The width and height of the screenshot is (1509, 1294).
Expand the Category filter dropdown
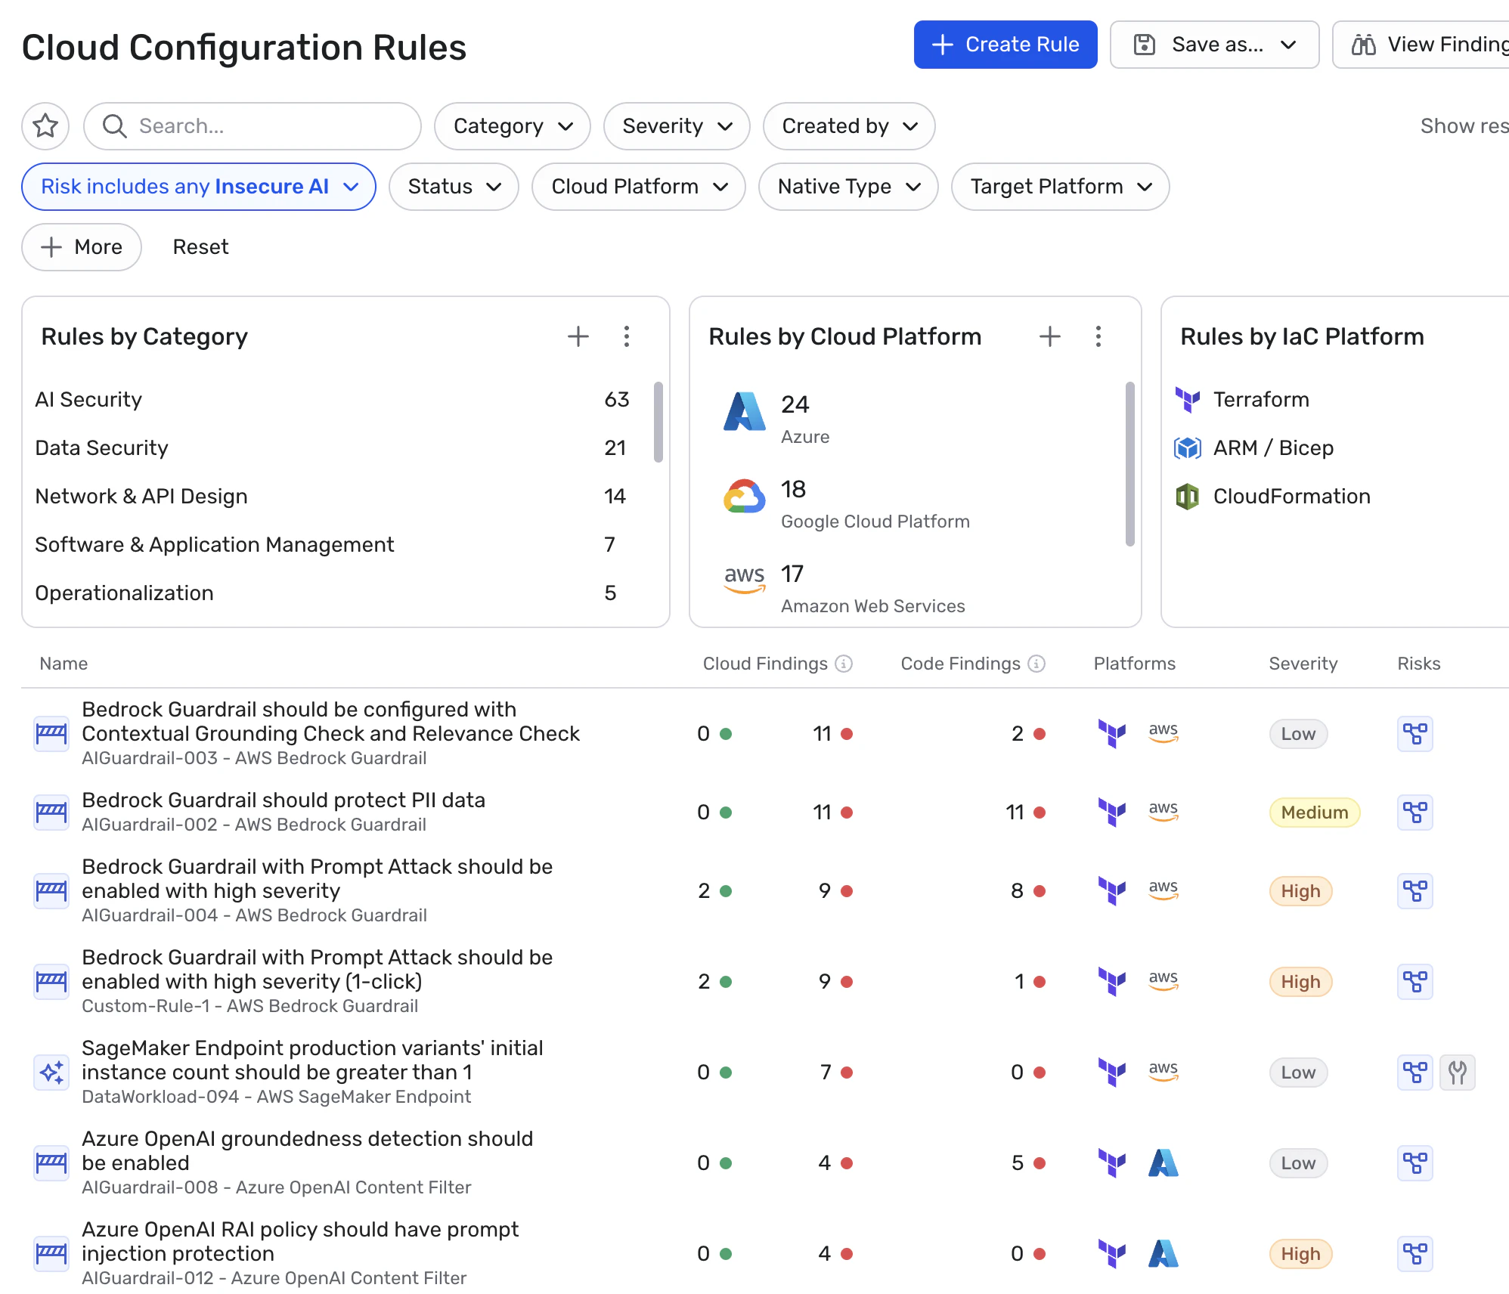pyautogui.click(x=512, y=125)
